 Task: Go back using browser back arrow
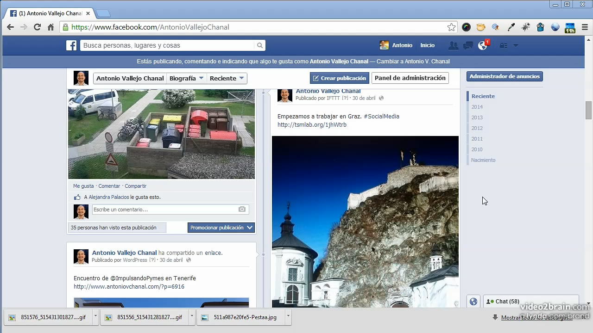tap(10, 27)
